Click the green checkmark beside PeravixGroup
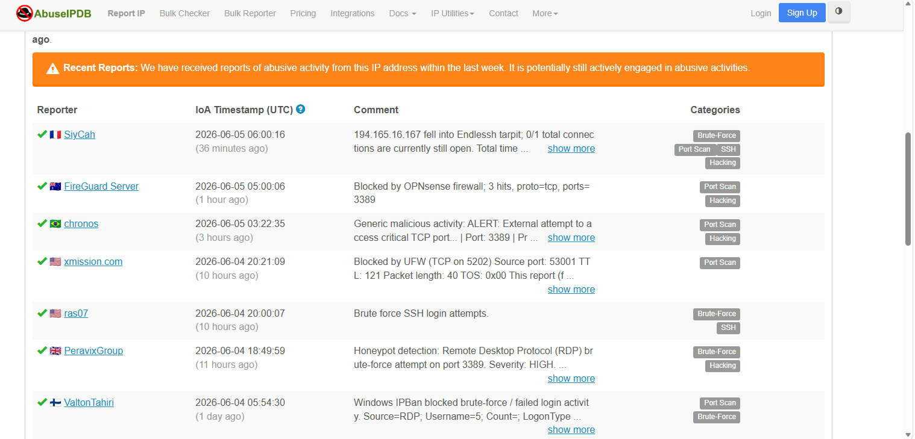Image resolution: width=915 pixels, height=439 pixels. (x=42, y=350)
